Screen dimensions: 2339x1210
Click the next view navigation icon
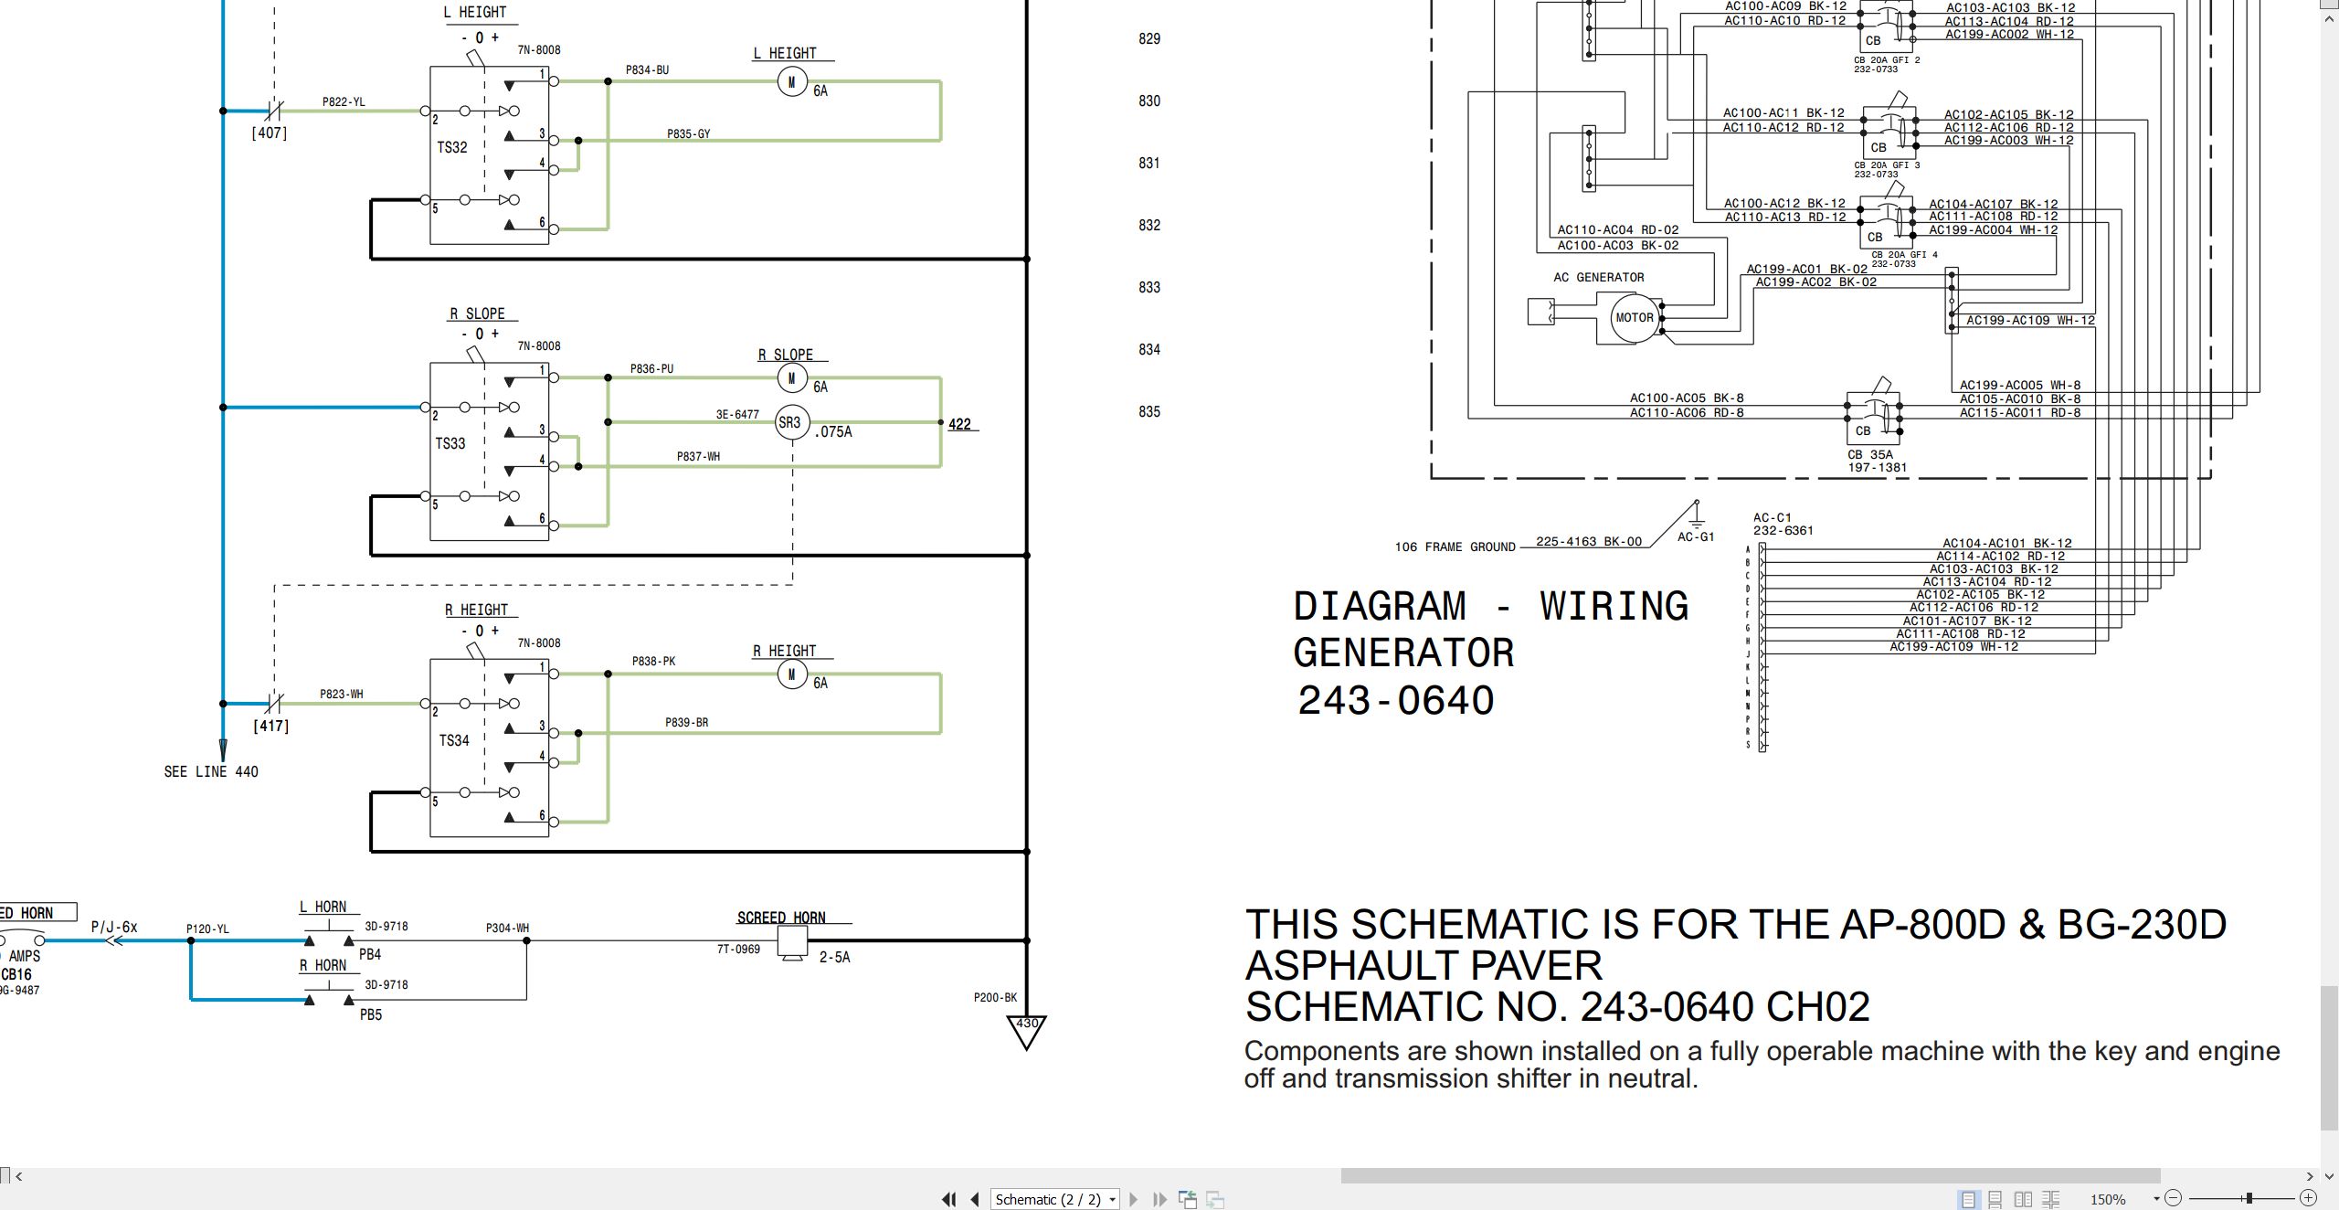click(1215, 1199)
